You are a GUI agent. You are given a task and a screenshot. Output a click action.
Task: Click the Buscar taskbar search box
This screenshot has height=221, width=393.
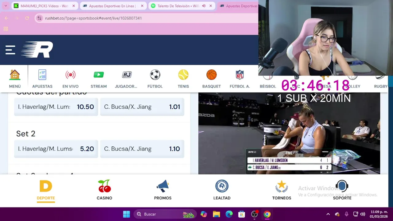pos(165,214)
